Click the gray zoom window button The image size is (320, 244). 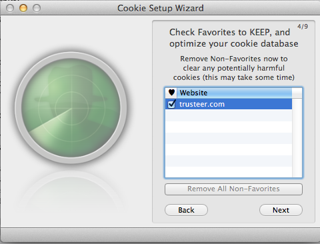point(37,8)
